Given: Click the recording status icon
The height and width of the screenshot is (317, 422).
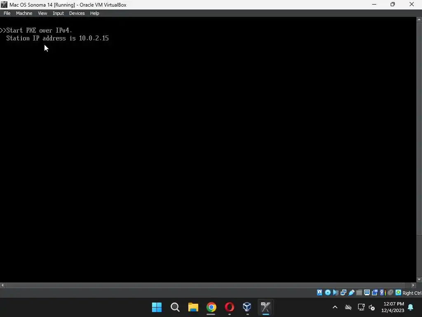Looking at the screenshot, I should (x=375, y=293).
